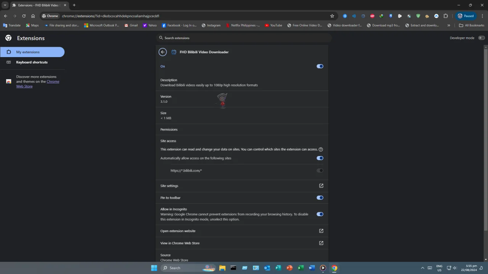This screenshot has width=488, height=274.
Task: Click the View in Chrome Web Store launch icon
Action: click(x=321, y=243)
